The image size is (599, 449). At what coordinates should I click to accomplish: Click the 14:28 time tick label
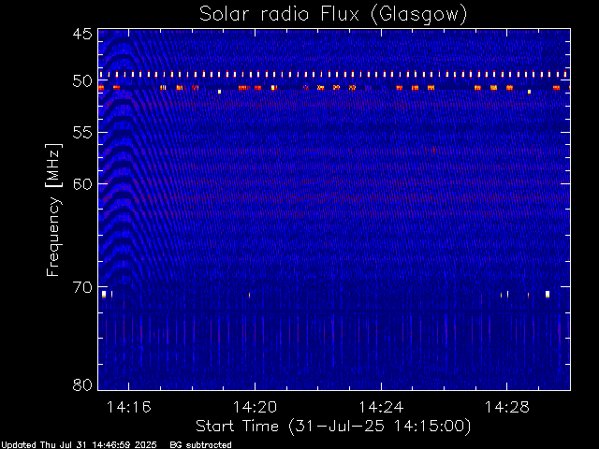click(x=507, y=407)
